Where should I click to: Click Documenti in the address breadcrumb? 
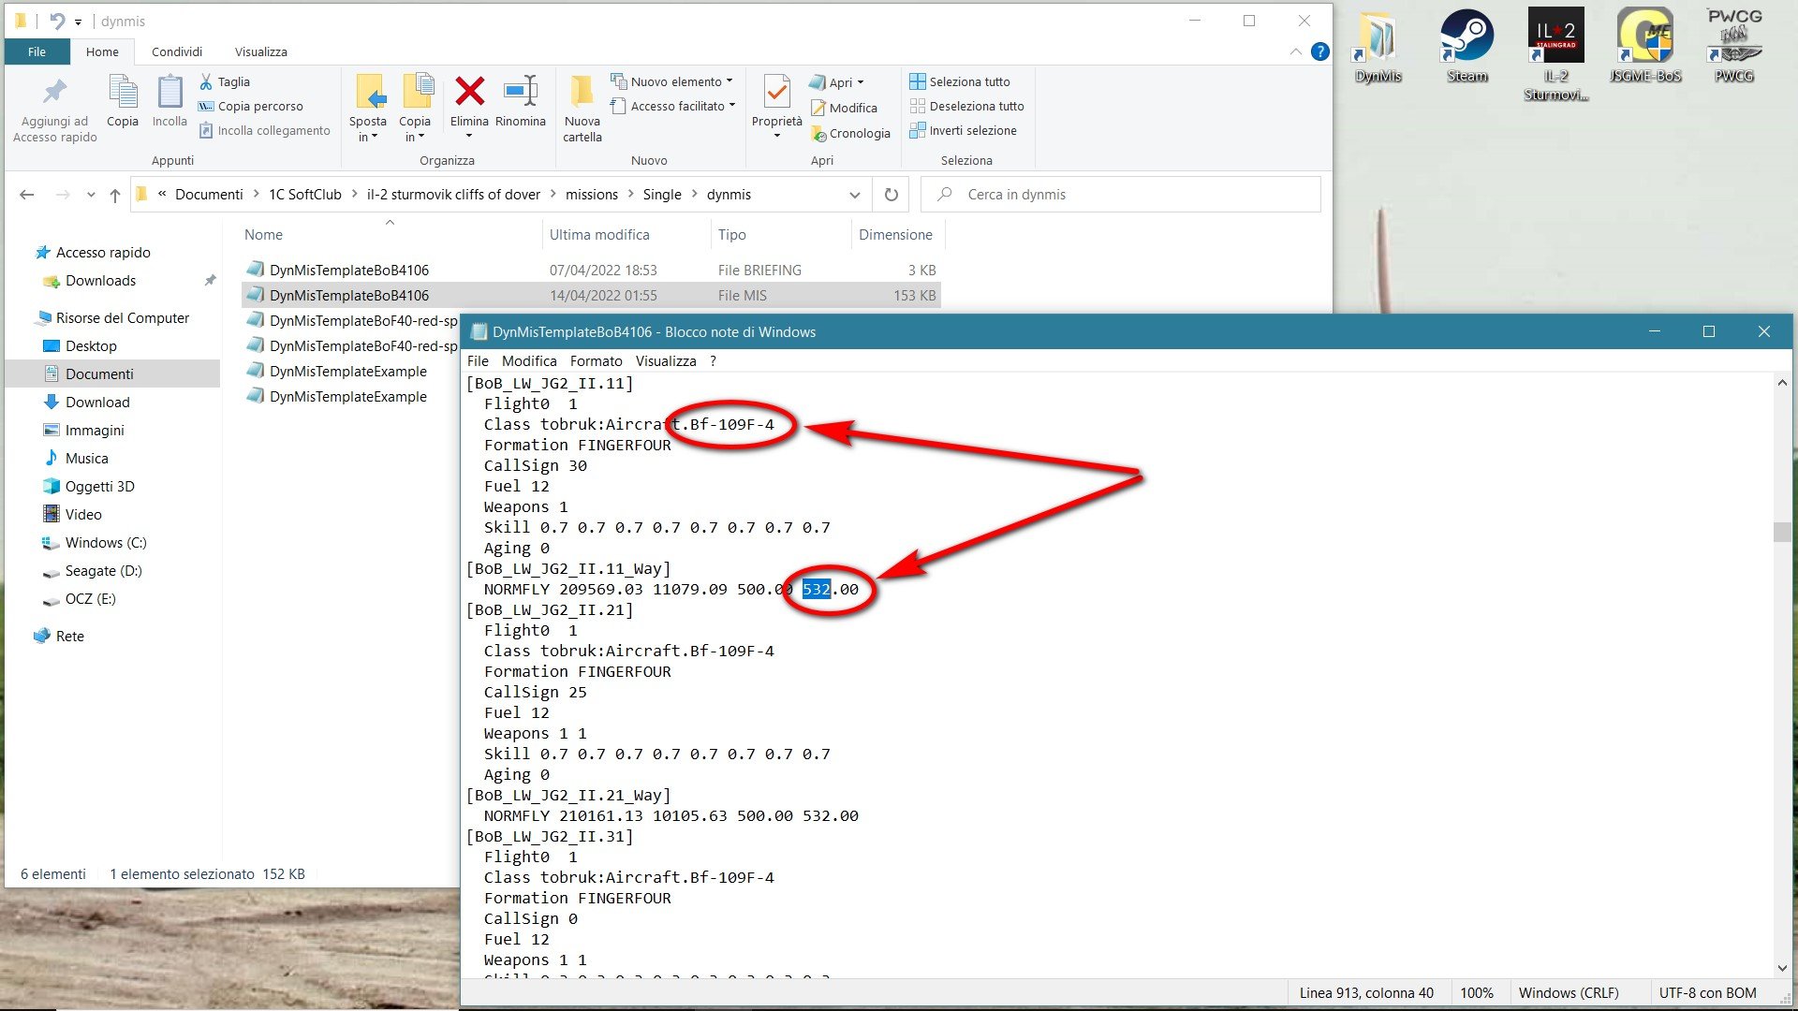click(x=208, y=195)
